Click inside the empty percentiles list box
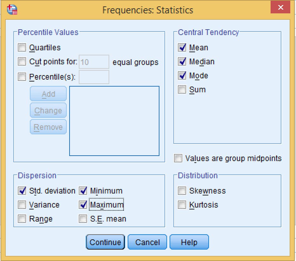 (x=114, y=121)
